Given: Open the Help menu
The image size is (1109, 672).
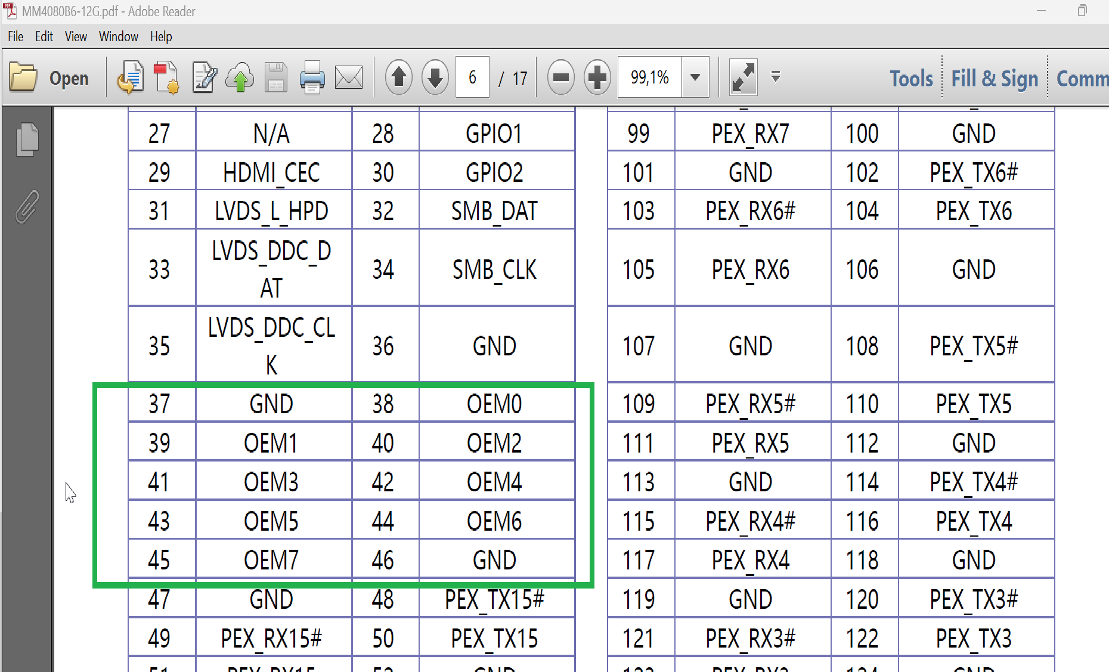Looking at the screenshot, I should 161,36.
